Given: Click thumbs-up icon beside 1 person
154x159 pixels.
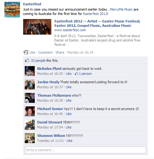Looking at the screenshot, I should pos(76,74).
